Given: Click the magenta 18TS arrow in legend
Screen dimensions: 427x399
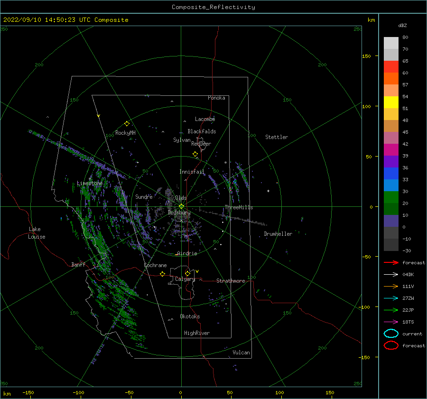Looking at the screenshot, I should (391, 322).
